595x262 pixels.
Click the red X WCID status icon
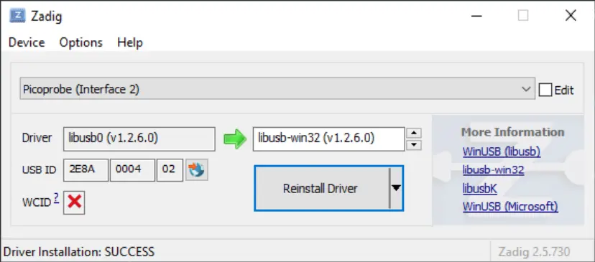74,202
